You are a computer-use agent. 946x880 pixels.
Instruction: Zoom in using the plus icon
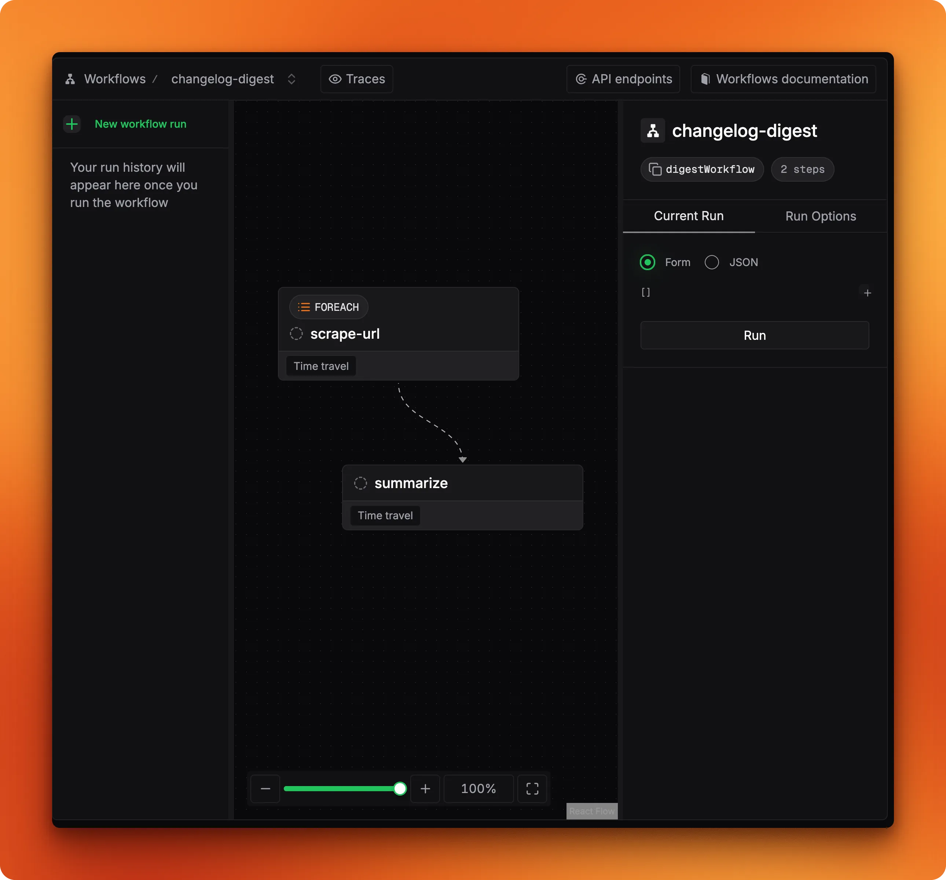pos(425,789)
